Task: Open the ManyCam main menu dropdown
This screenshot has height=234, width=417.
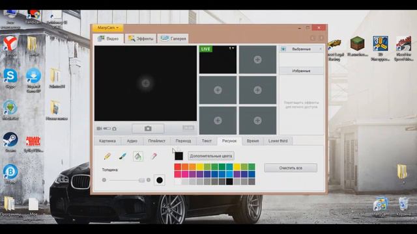Action: click(x=108, y=27)
